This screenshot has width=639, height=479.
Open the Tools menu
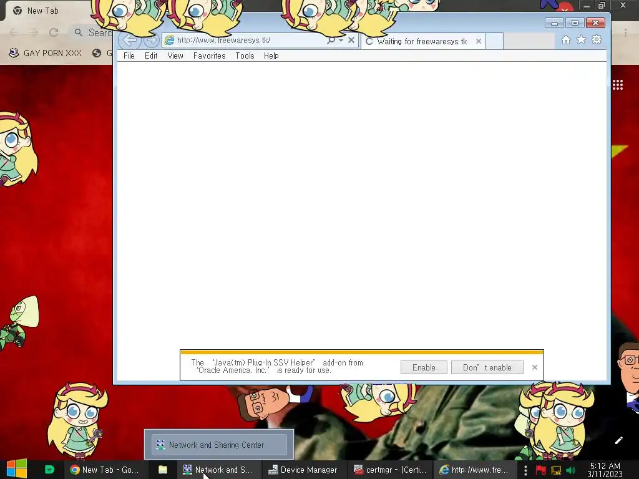pos(245,56)
